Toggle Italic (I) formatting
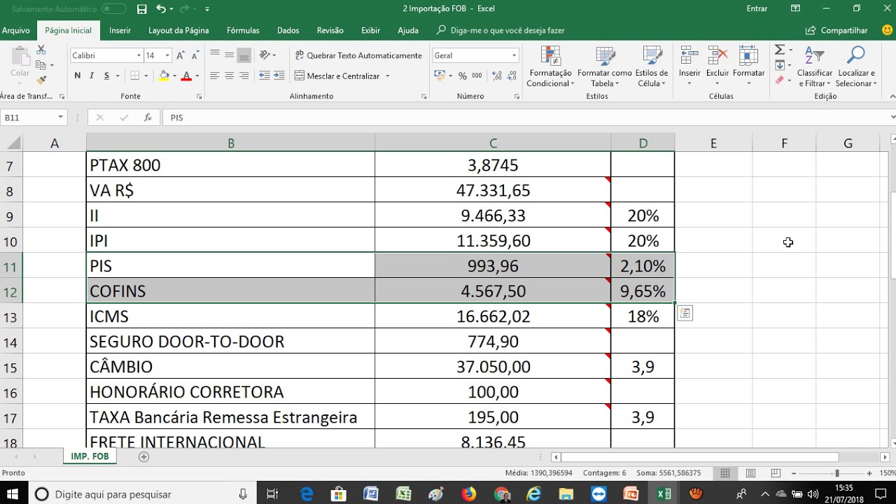Viewport: 896px width, 504px height. [92, 76]
